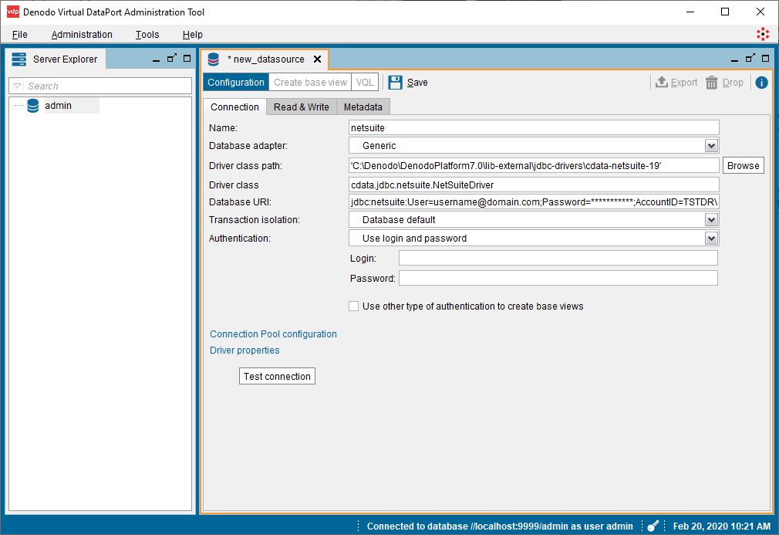
Task: Click the Denodo red dots logo icon
Action: pos(763,34)
